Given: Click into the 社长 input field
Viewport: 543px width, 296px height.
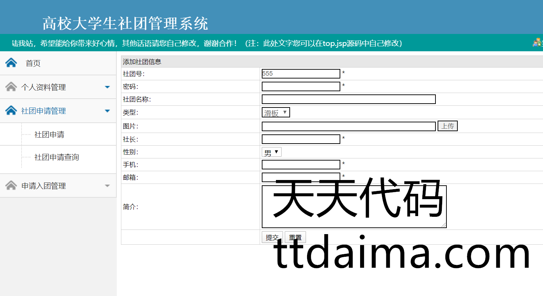Looking at the screenshot, I should coord(301,139).
